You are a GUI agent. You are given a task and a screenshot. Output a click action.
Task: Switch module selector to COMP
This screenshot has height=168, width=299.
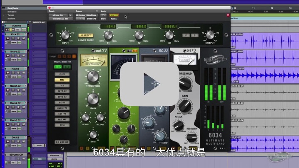point(58,67)
